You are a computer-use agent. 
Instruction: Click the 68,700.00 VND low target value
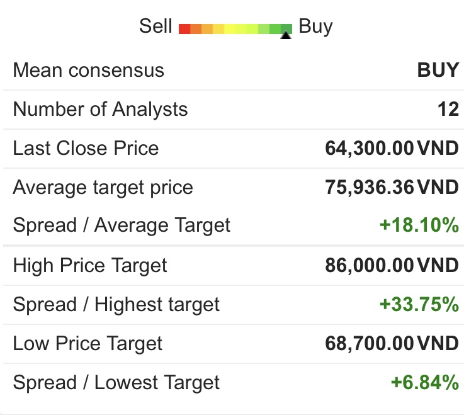coord(392,343)
